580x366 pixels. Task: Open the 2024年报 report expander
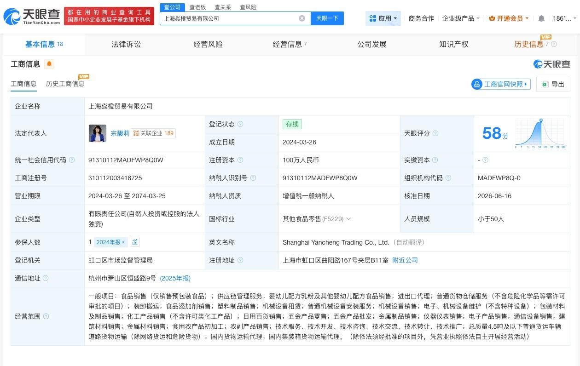click(x=110, y=242)
